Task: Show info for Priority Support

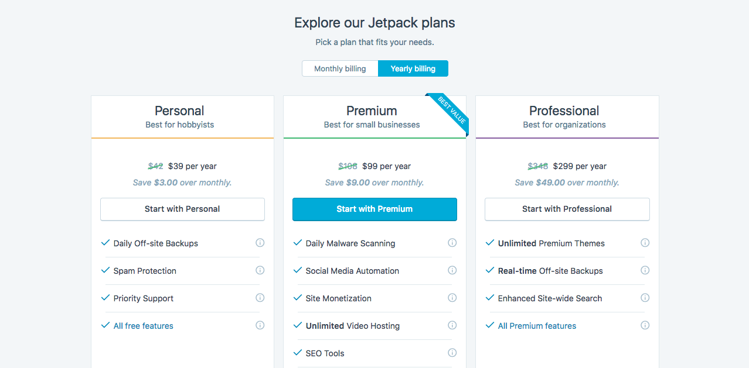Action: 260,298
